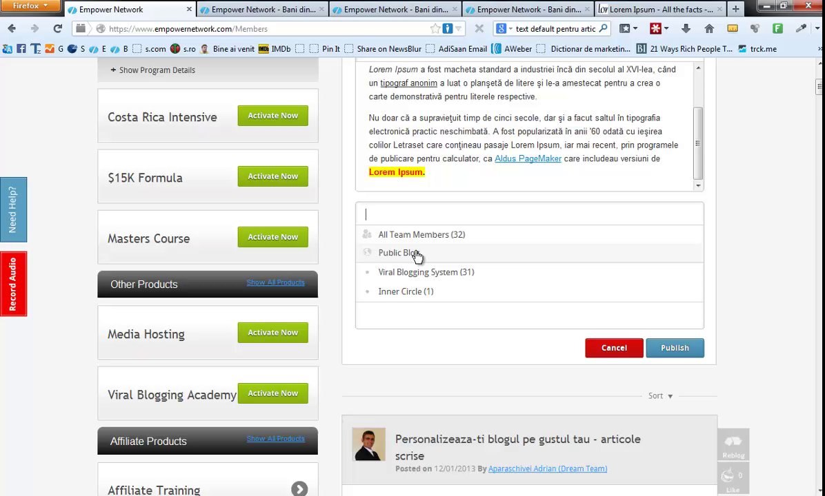Choose Viral Blogging System (31) option
Image resolution: width=825 pixels, height=496 pixels.
(529, 272)
